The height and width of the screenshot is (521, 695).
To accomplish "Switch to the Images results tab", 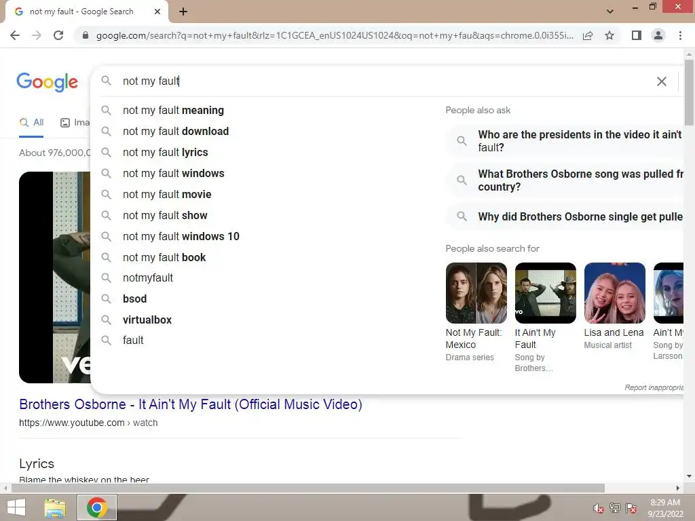I will (x=75, y=123).
